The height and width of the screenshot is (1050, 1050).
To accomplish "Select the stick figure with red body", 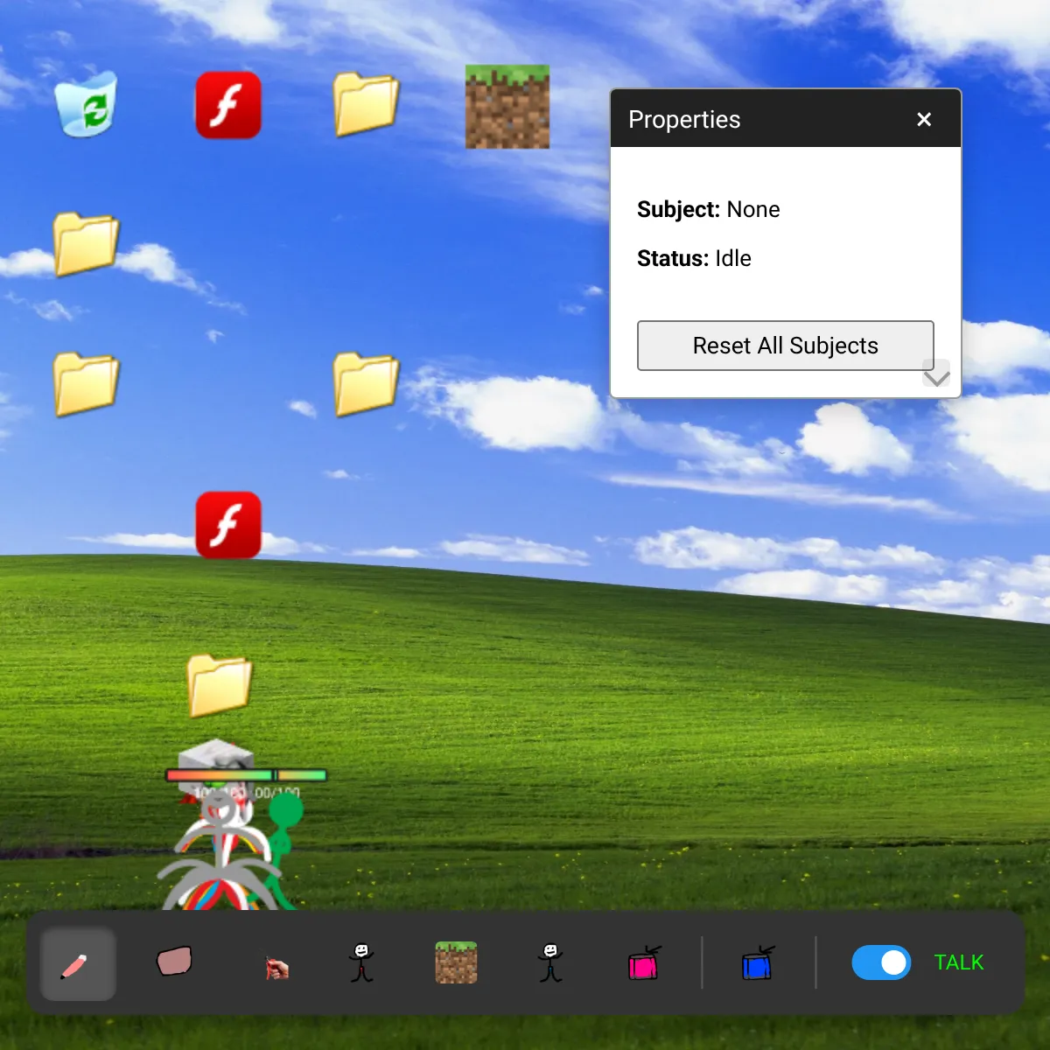I will (361, 962).
